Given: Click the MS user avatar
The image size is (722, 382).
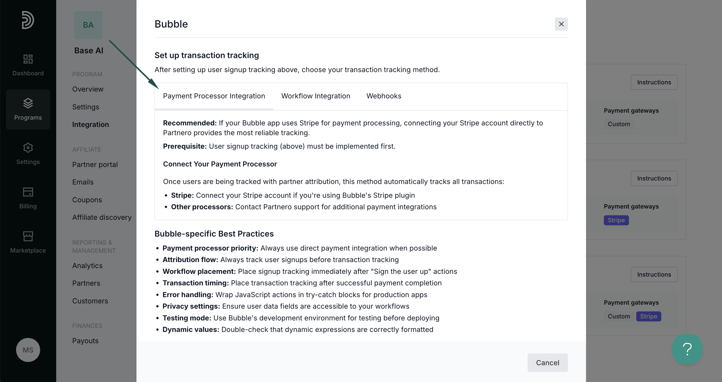Looking at the screenshot, I should coord(28,350).
